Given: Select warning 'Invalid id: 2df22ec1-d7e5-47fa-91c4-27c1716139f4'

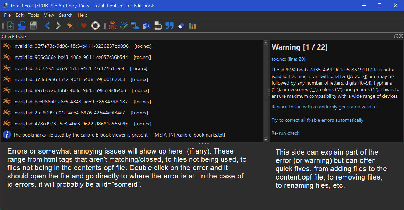Looking at the screenshot, I should click(x=131, y=68).
